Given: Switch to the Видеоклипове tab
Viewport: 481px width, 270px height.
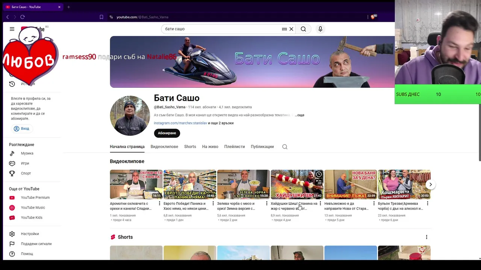Looking at the screenshot, I should pos(164,147).
